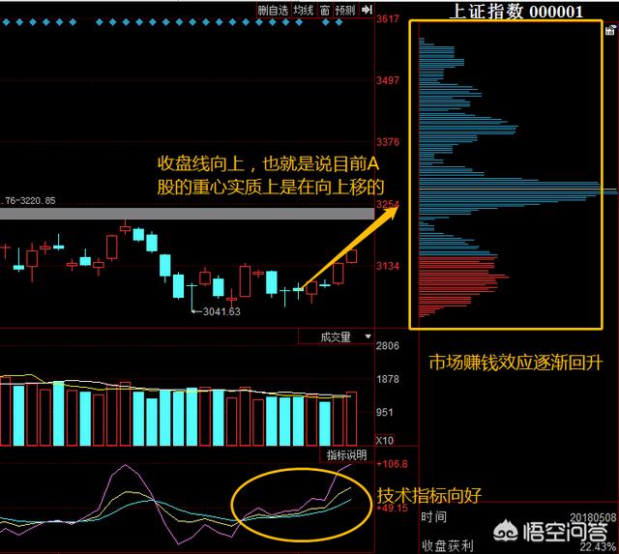This screenshot has height=554, width=619.
Task: Click the X10 volume scale label
Action: pyautogui.click(x=383, y=440)
